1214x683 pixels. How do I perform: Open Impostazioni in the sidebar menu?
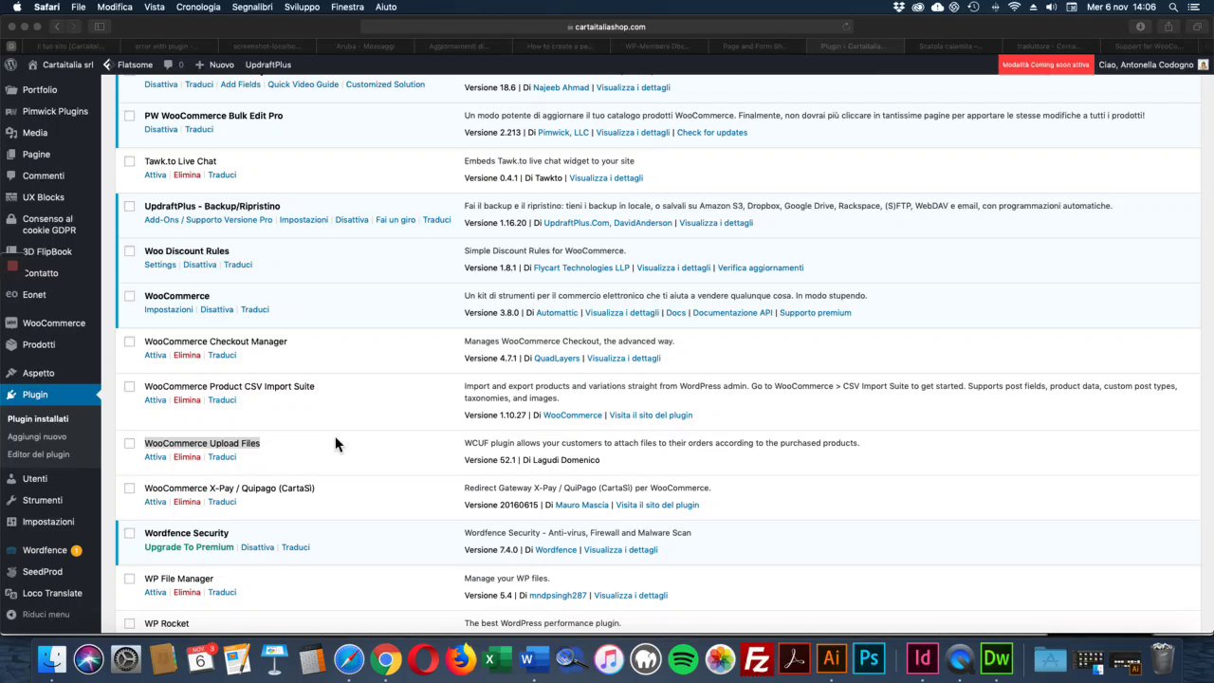(x=50, y=522)
